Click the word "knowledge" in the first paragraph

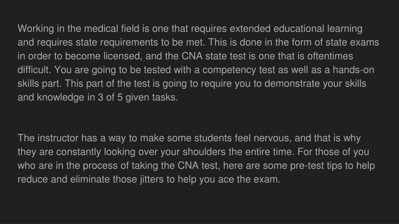pyautogui.click(x=60, y=97)
